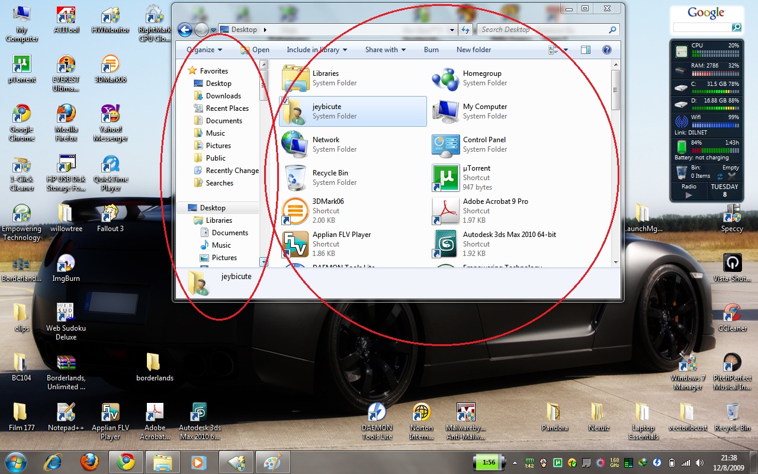Viewport: 758px width, 474px height.
Task: Open the Organize dropdown menu
Action: click(x=204, y=50)
